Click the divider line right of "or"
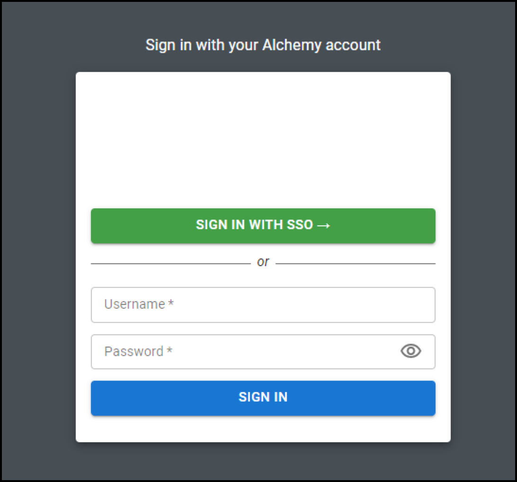This screenshot has width=517, height=482. click(x=355, y=263)
